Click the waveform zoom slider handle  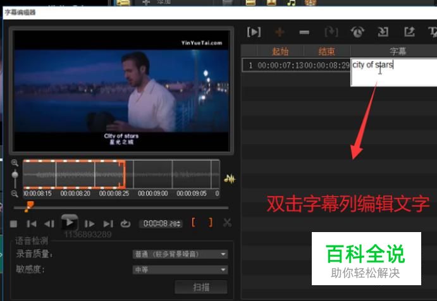point(15,175)
